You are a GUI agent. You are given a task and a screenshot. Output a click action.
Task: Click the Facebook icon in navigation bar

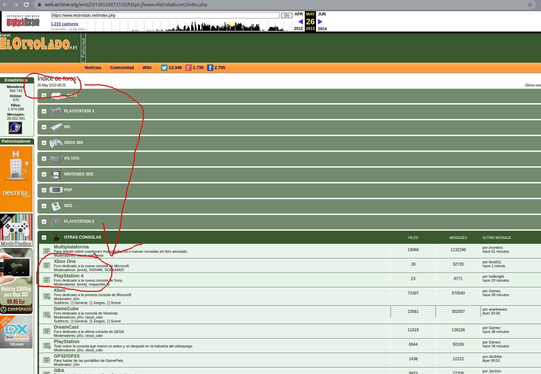pyautogui.click(x=210, y=68)
